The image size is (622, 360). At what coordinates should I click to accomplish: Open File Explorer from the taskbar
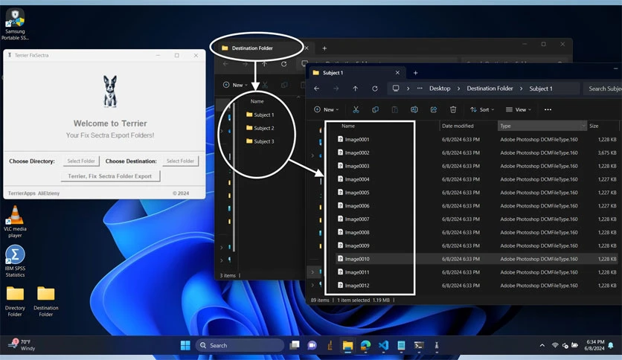[348, 345]
